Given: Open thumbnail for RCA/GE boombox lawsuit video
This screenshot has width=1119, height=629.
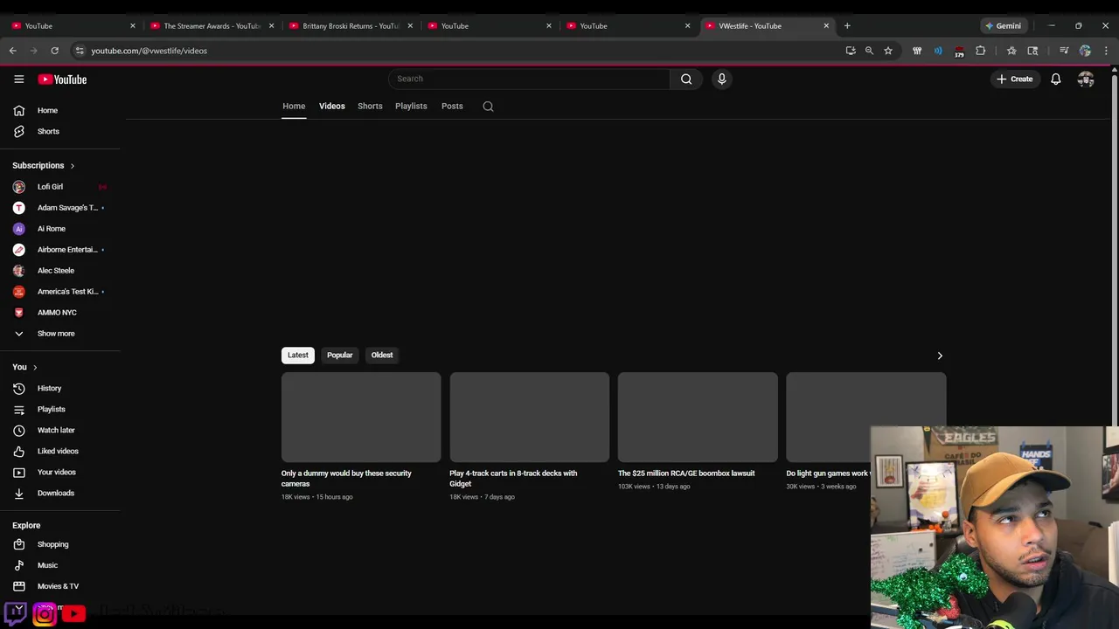Looking at the screenshot, I should pyautogui.click(x=698, y=417).
